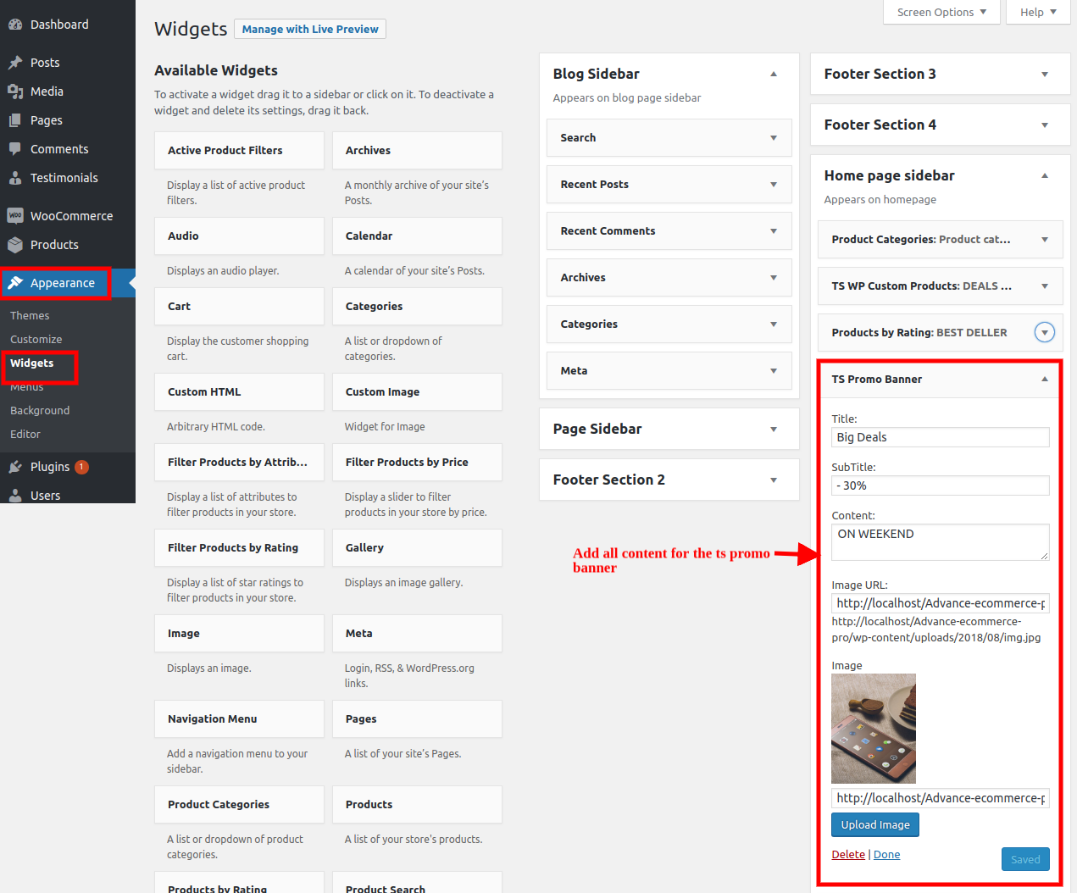The height and width of the screenshot is (893, 1077).
Task: Open Customize in the Appearance submenu
Action: pos(36,340)
